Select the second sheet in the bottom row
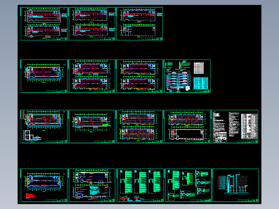279x209 pixels. click(91, 185)
